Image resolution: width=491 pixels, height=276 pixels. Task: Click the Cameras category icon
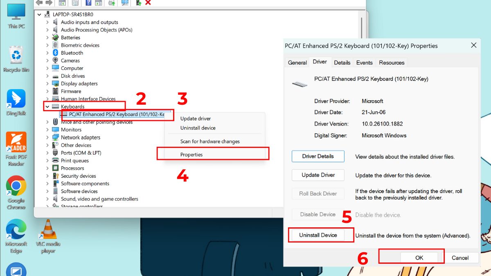[x=56, y=61]
